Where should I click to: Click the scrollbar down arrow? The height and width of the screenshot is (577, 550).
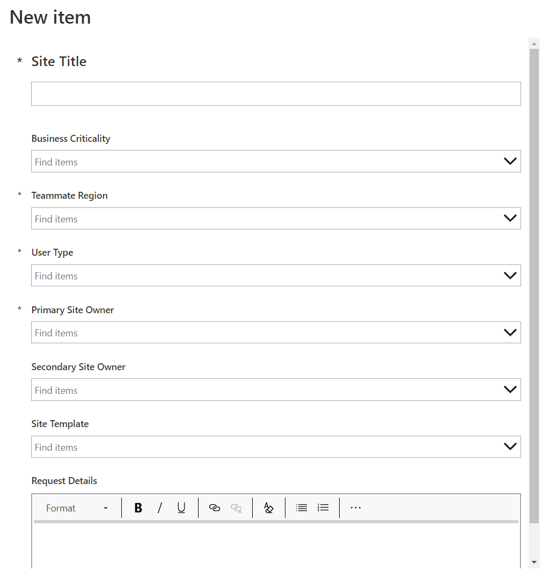533,562
